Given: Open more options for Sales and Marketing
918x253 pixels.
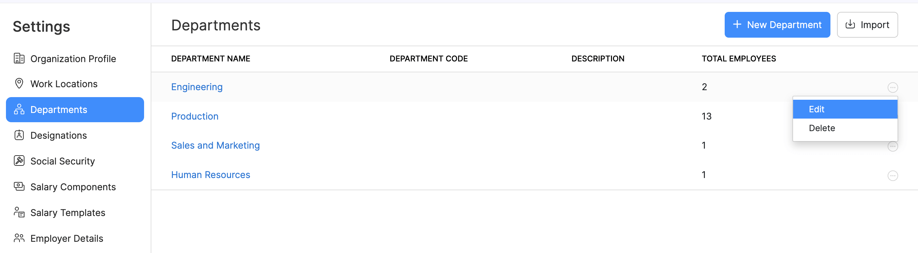Looking at the screenshot, I should point(892,146).
